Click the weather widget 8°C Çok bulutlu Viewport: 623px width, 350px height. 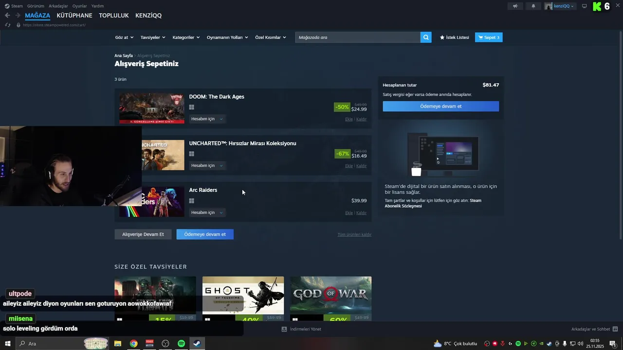tap(455, 344)
